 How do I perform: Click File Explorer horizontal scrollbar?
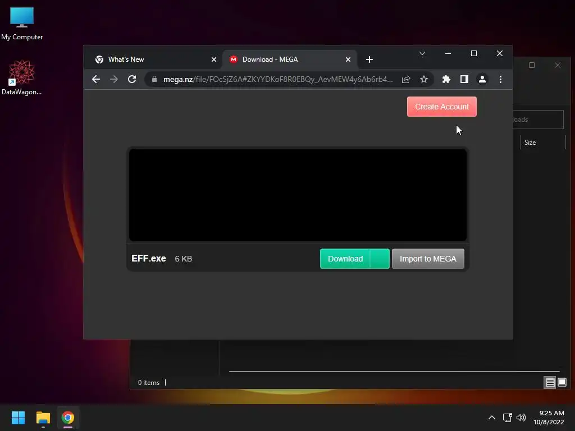394,372
